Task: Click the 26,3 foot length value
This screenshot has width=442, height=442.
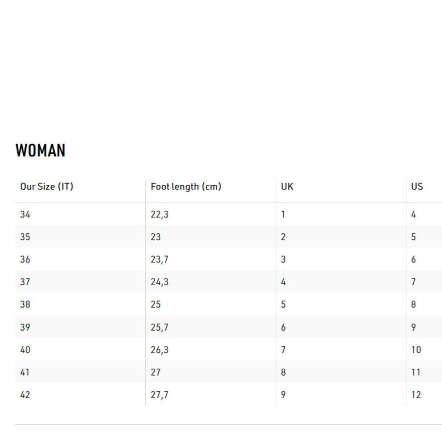Action: [159, 350]
